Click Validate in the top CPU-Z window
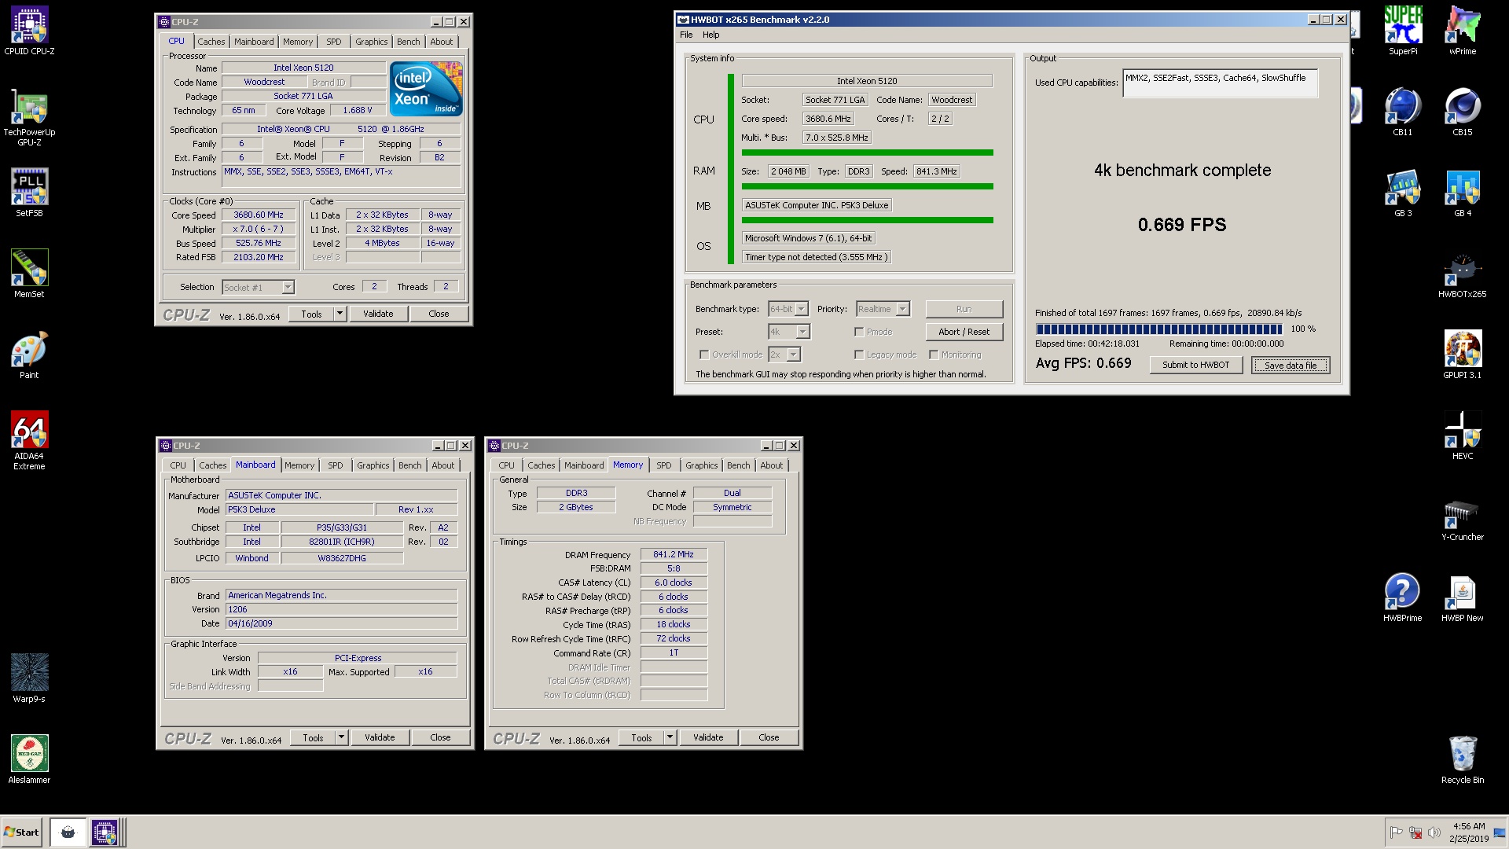 pos(378,314)
